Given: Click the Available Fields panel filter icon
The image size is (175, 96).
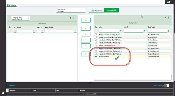Looking at the screenshot, I should pos(71,18).
